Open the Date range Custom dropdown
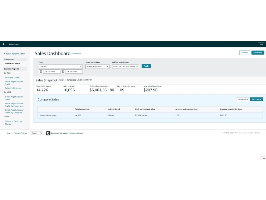This screenshot has height=200, width=266. [61, 66]
